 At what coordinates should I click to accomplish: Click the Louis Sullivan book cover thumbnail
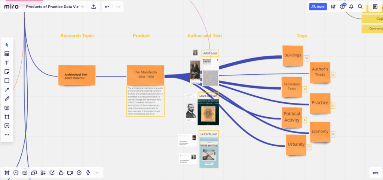click(x=208, y=112)
